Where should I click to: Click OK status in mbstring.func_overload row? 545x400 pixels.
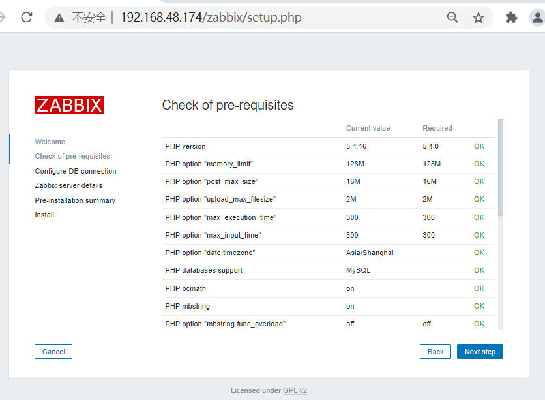(479, 324)
